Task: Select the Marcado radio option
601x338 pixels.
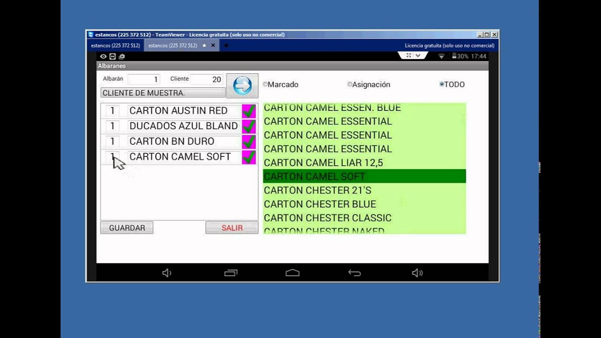Action: [x=281, y=84]
